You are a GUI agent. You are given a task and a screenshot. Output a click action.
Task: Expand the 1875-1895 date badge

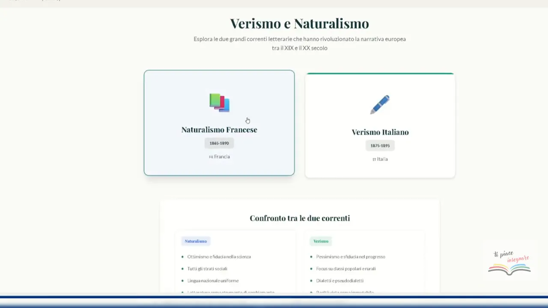click(380, 145)
